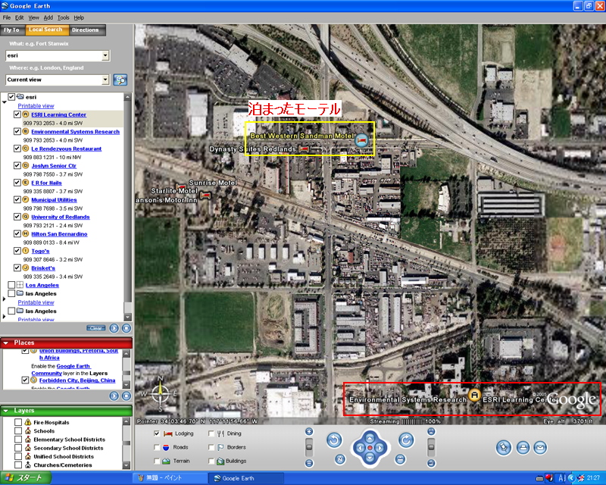Tilt up button above tilt slider
This screenshot has width=606, height=485.
(x=431, y=432)
